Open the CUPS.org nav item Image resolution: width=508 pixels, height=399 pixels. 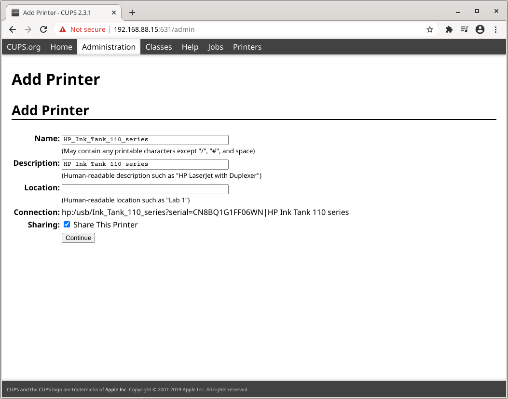pyautogui.click(x=24, y=47)
